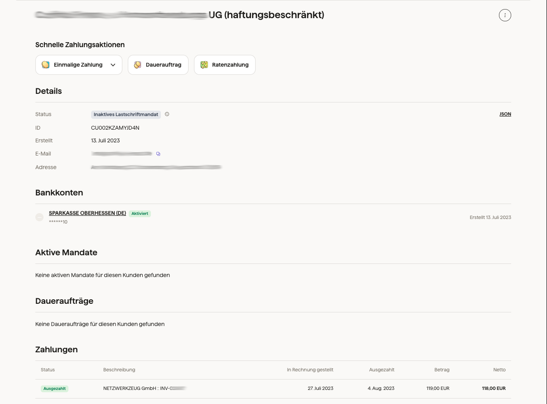Start a Ratenzahlung payment

tap(225, 65)
